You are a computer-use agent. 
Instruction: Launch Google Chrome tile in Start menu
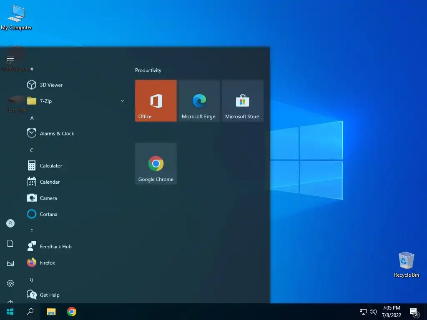156,163
